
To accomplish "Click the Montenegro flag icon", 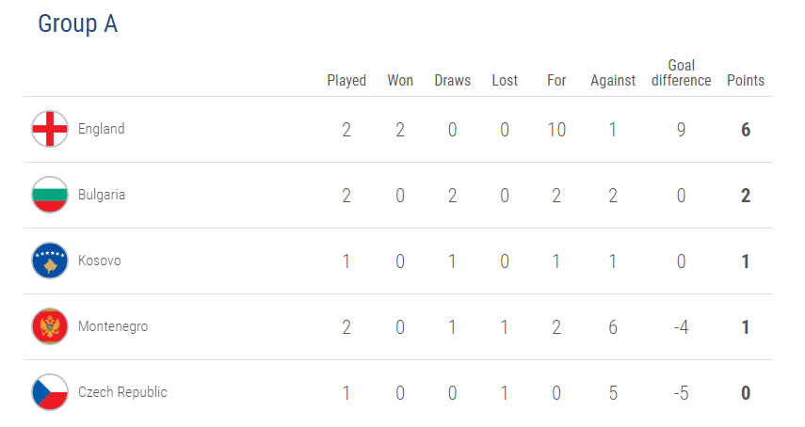I will 50,326.
